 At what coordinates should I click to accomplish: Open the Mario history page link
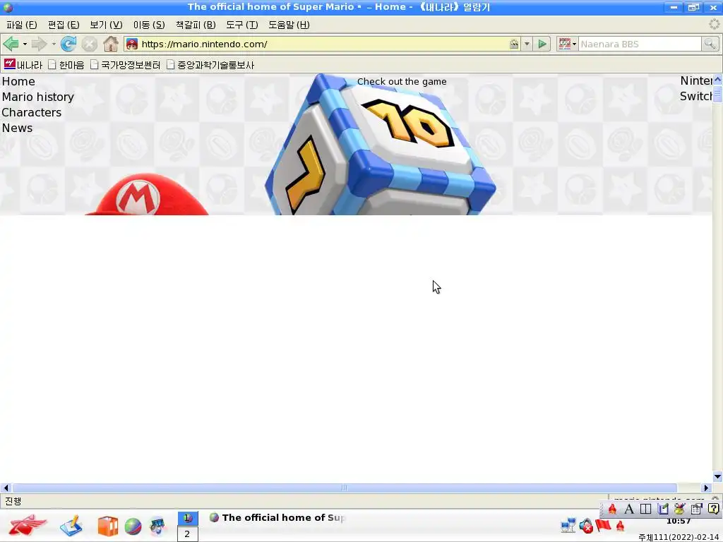coord(38,97)
